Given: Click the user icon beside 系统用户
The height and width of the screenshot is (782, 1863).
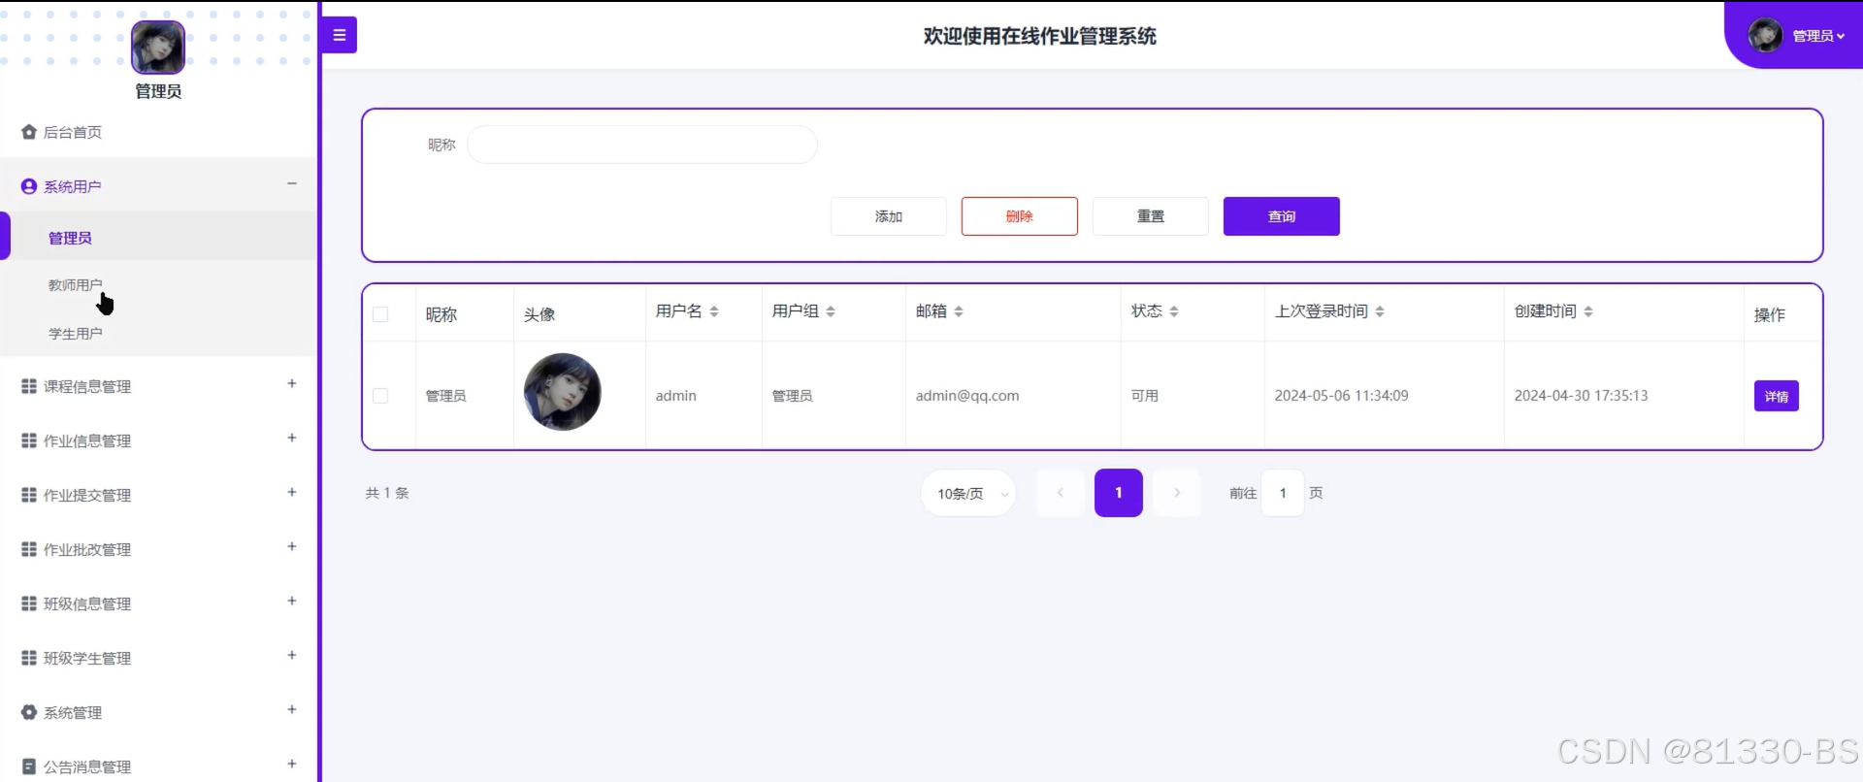Looking at the screenshot, I should (29, 186).
